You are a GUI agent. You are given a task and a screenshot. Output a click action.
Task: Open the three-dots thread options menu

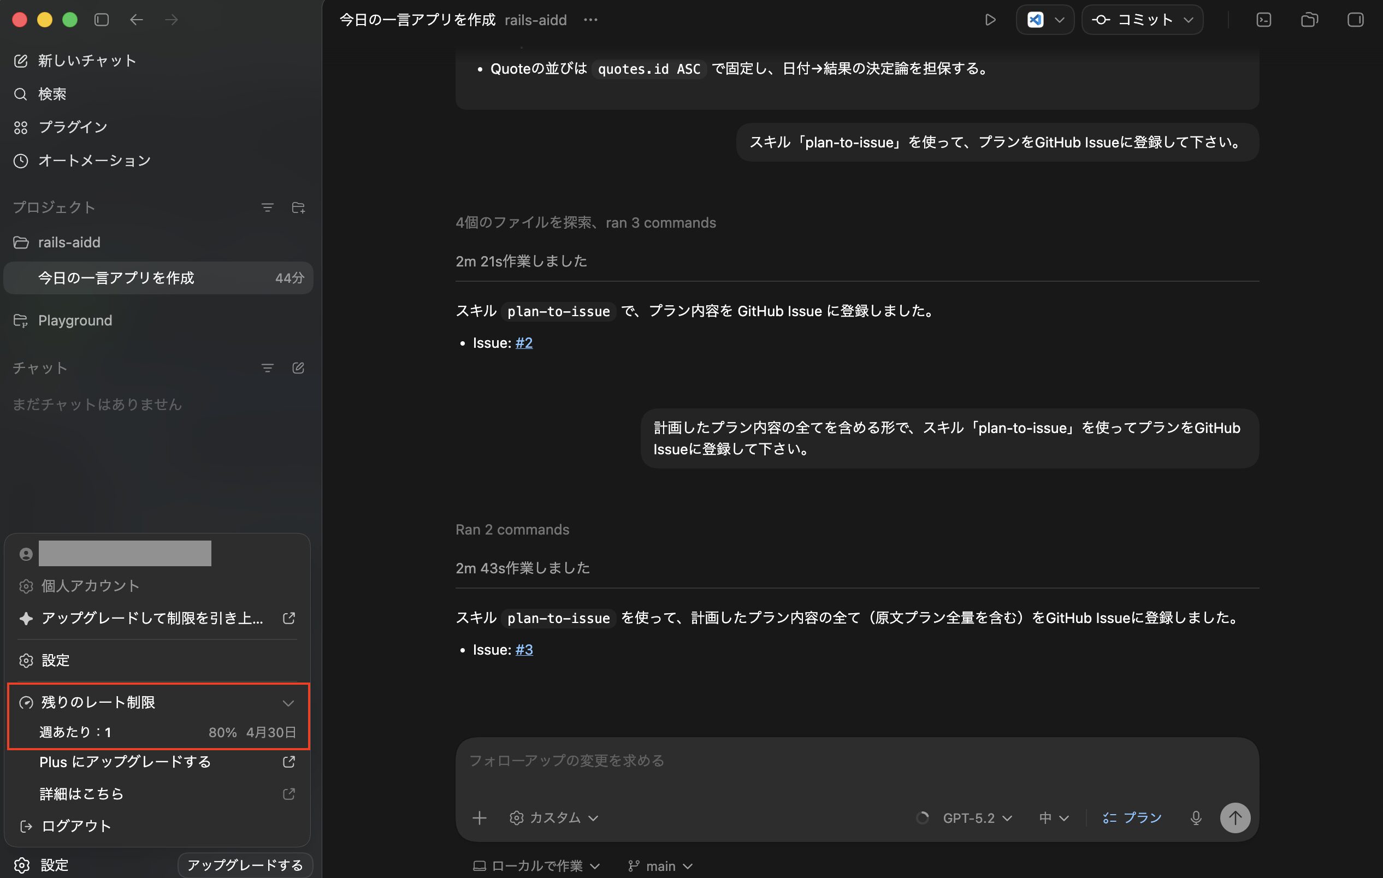[590, 20]
